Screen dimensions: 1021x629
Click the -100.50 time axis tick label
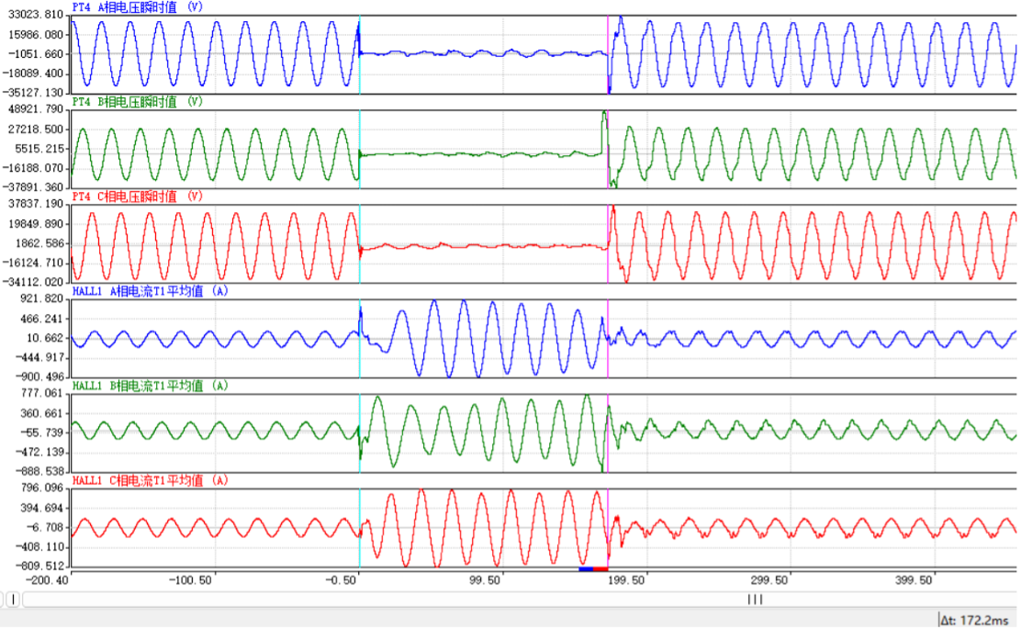[x=194, y=580]
